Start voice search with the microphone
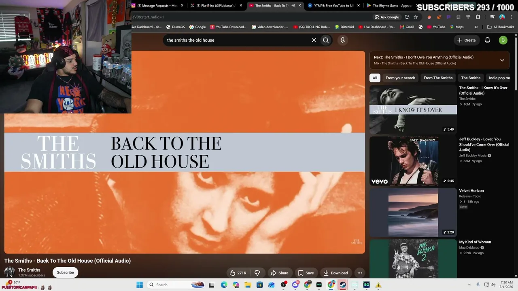 [342, 40]
